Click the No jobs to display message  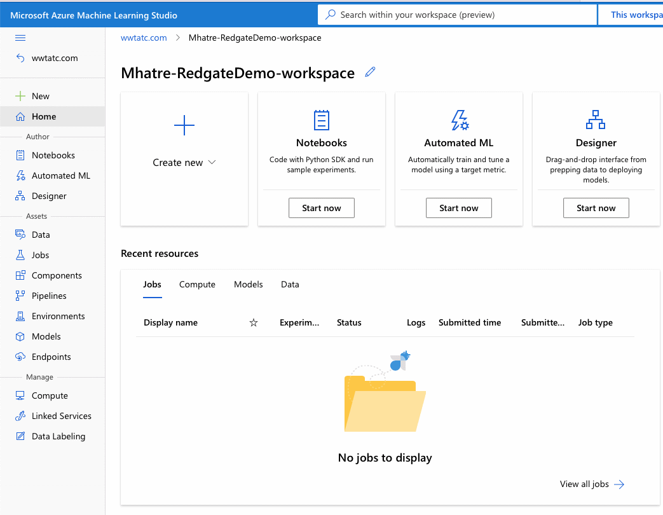385,458
